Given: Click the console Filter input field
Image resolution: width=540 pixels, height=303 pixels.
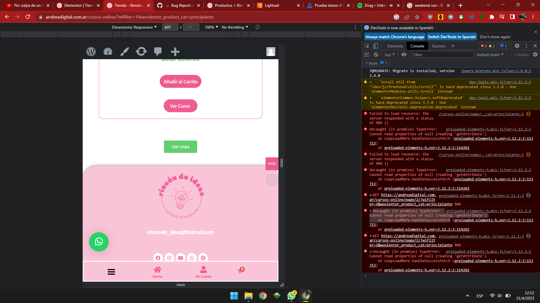Looking at the screenshot, I should (x=443, y=55).
